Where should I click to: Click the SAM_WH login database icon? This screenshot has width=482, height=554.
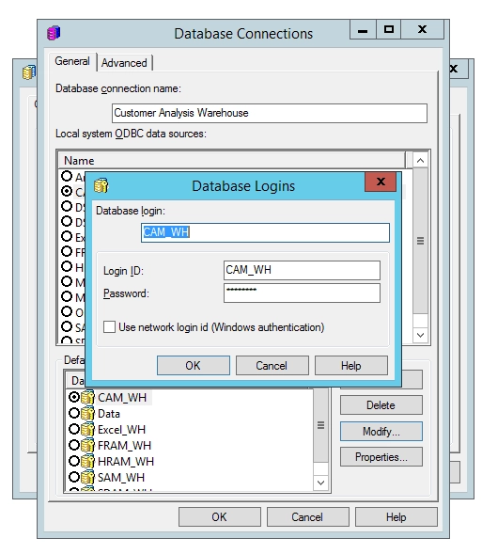[x=87, y=477]
